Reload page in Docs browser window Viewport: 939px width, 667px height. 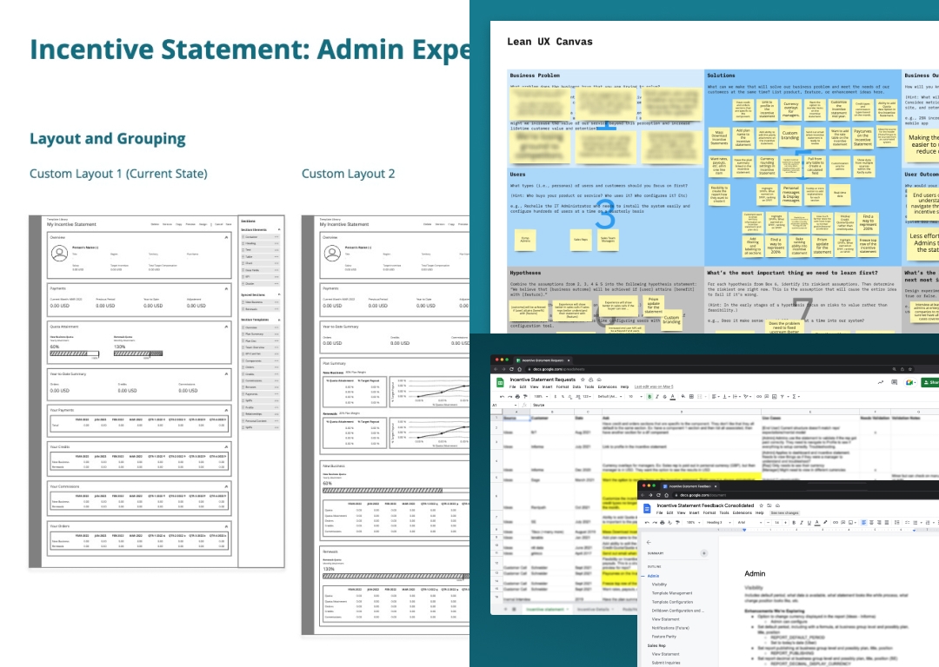[x=658, y=495]
